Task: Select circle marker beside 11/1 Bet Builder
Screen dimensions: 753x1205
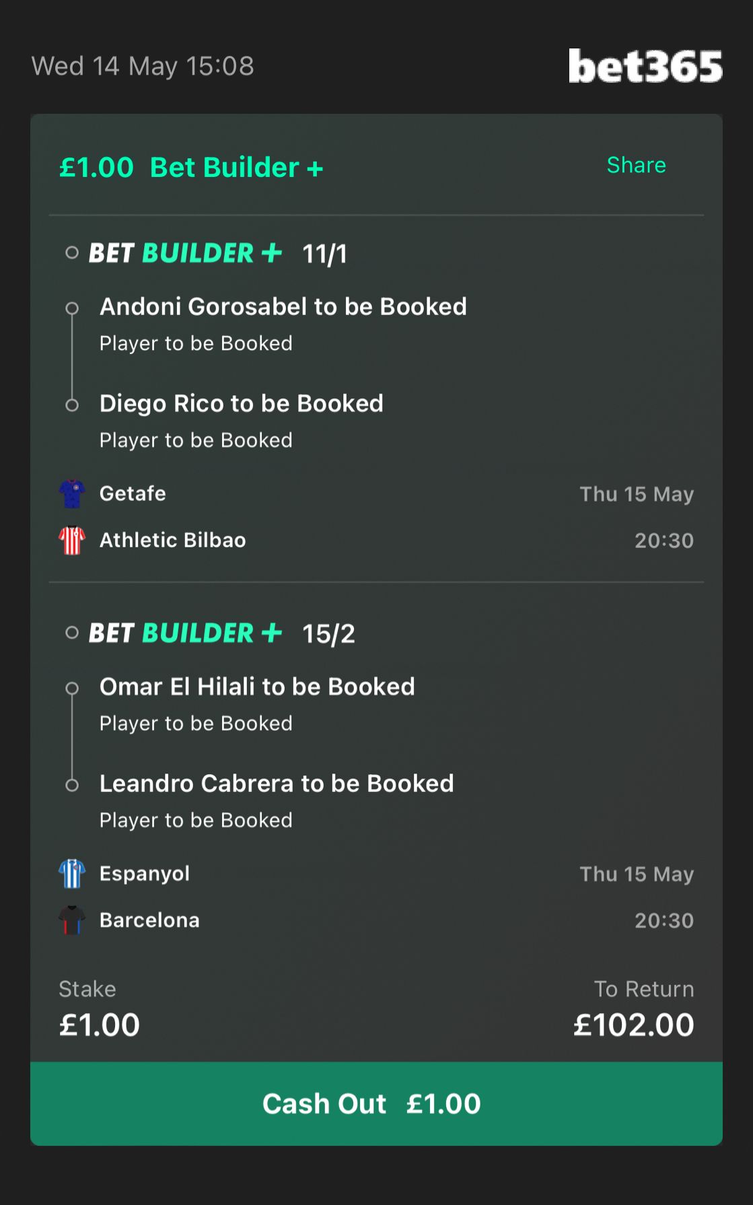Action: click(72, 253)
